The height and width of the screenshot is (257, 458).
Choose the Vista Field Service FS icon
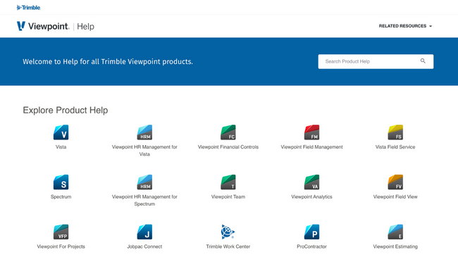tap(395, 132)
